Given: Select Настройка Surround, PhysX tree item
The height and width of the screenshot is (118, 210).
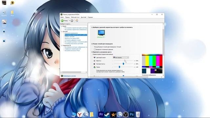Looking at the screenshot, I should [72, 50].
